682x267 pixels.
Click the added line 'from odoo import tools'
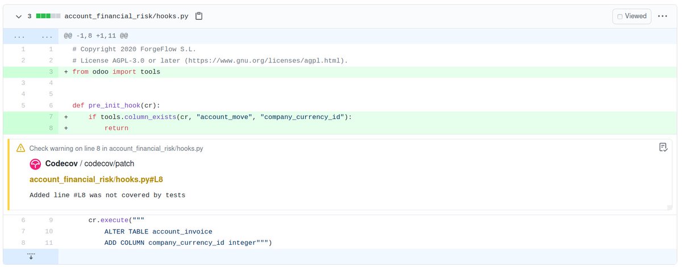[x=116, y=72]
